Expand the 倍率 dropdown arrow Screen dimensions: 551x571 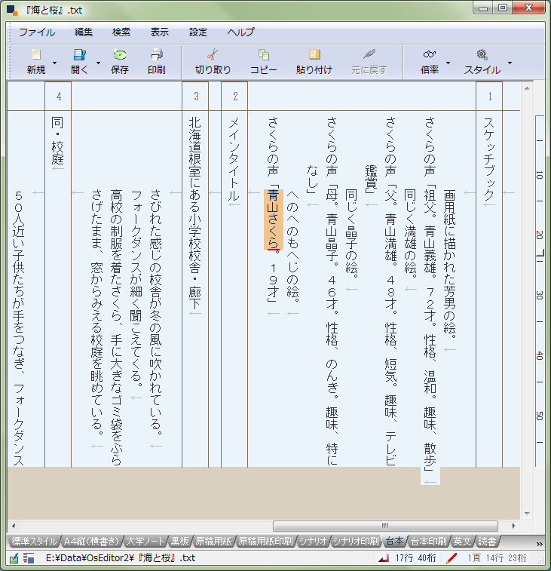pos(448,63)
